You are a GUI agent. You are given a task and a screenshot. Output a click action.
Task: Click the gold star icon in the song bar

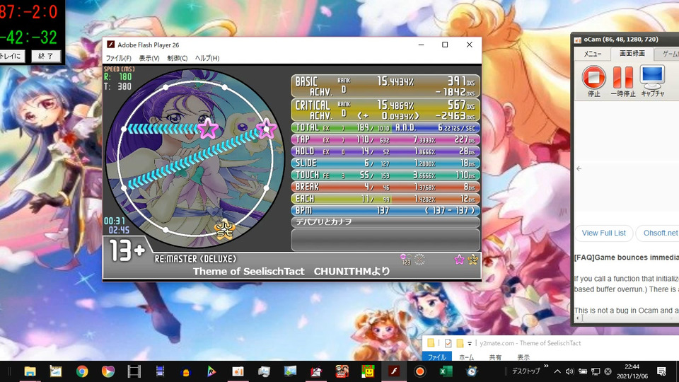[473, 260]
